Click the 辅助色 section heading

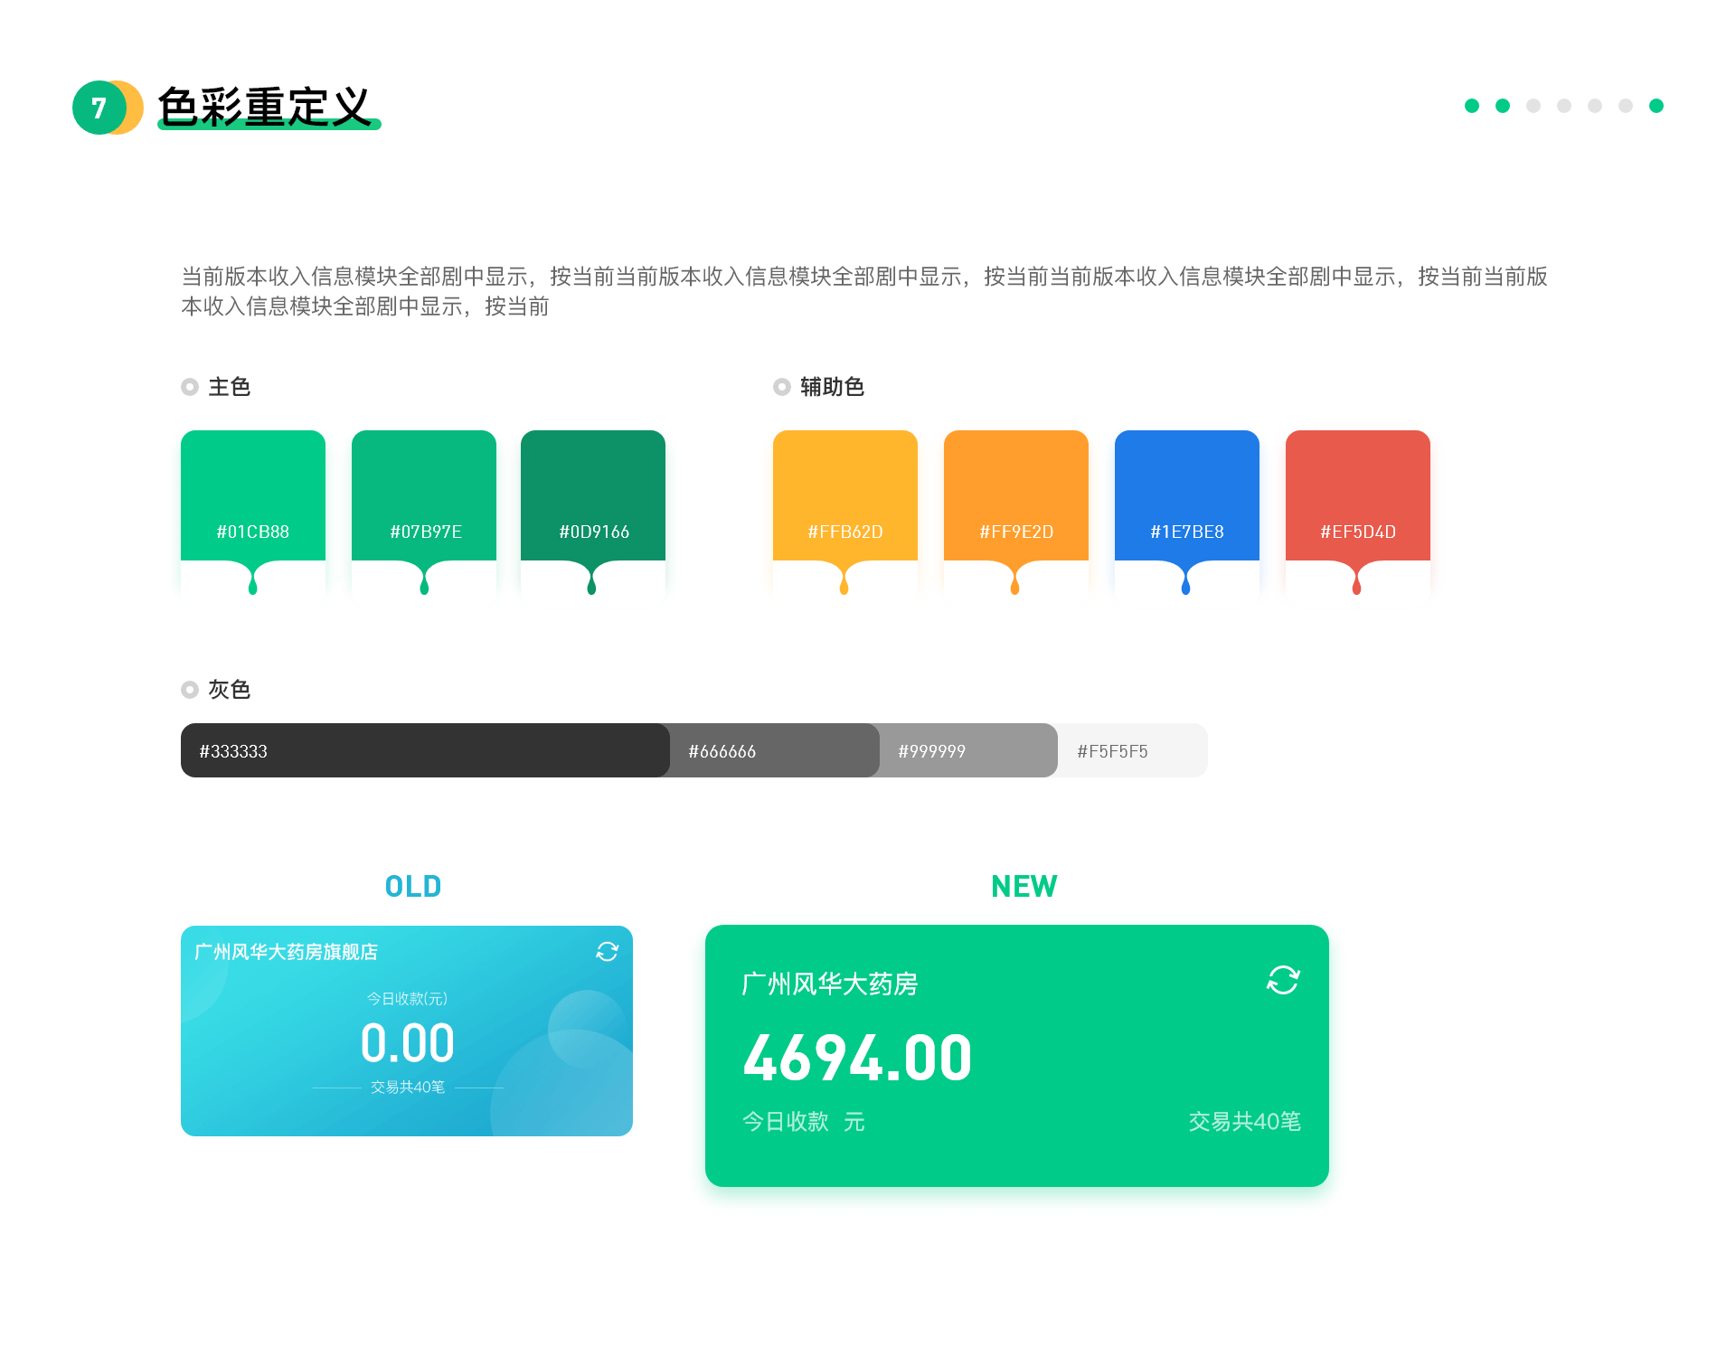(x=832, y=387)
